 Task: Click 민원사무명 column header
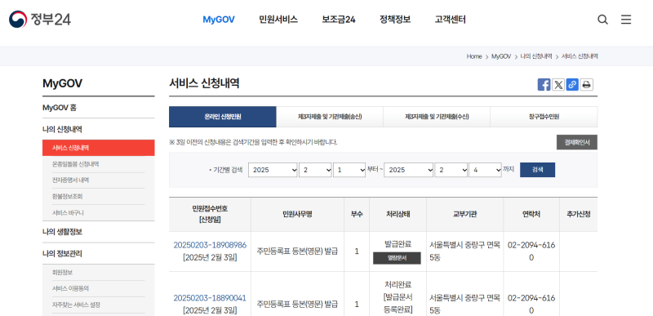click(297, 215)
